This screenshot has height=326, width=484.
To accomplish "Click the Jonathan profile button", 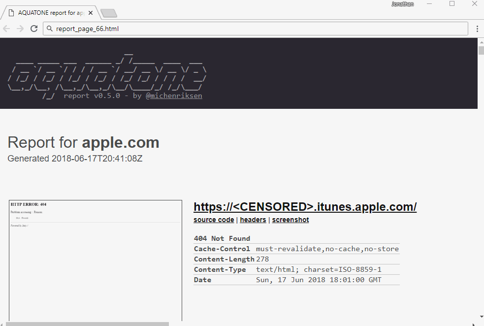I will click(402, 4).
